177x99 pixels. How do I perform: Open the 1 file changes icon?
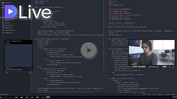click(173, 94)
